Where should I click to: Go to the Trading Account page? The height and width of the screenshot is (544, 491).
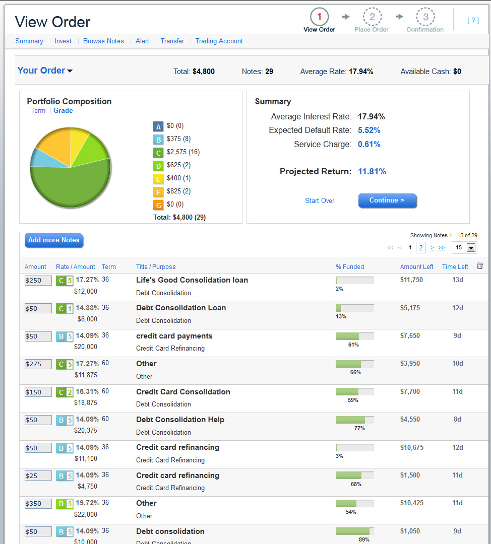[219, 41]
